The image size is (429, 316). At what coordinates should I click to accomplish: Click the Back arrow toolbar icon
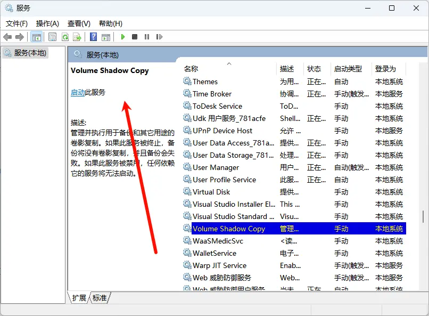pos(7,37)
